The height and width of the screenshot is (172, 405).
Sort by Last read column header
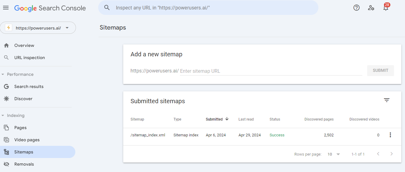(246, 119)
